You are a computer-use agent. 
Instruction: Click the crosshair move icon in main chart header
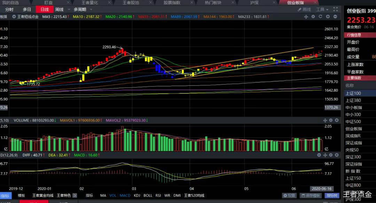point(306,17)
